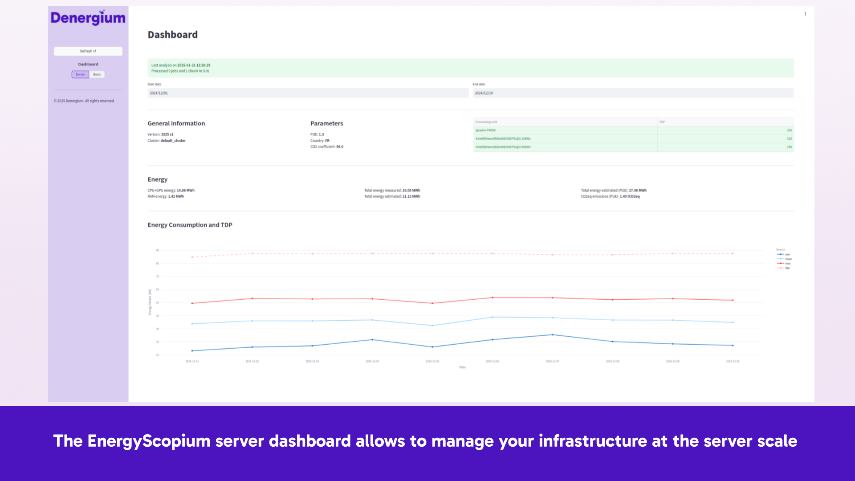Image resolution: width=855 pixels, height=481 pixels.
Task: Click the PUE: 1.3 parameter
Action: pos(317,135)
